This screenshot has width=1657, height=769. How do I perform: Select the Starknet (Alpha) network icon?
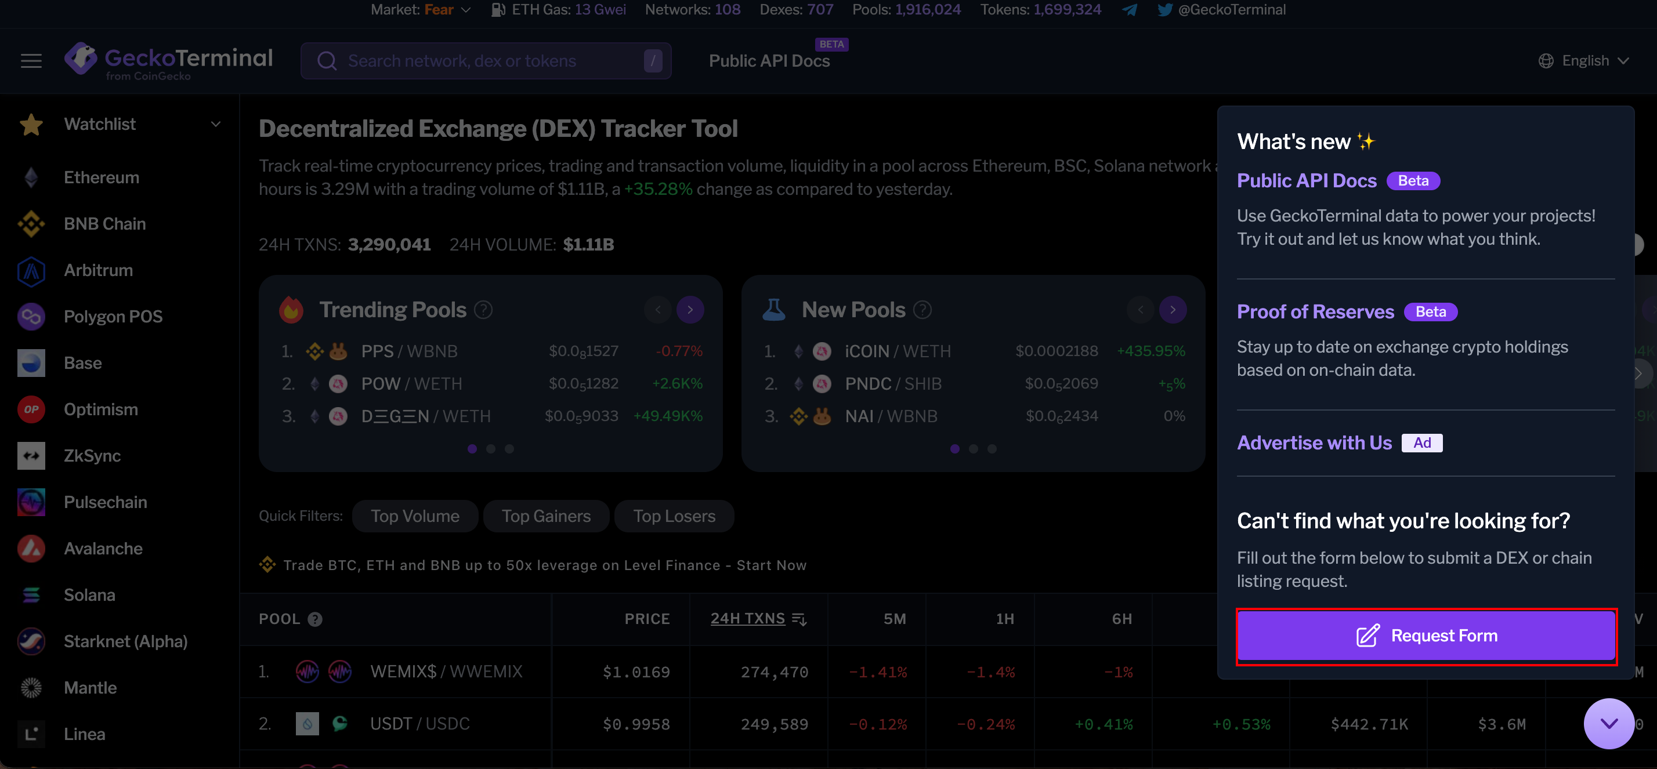[31, 641]
